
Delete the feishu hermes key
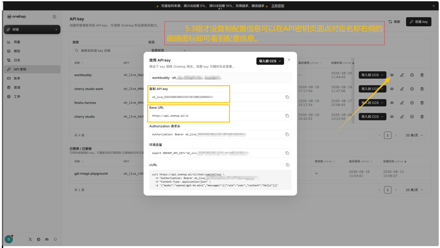[422, 103]
